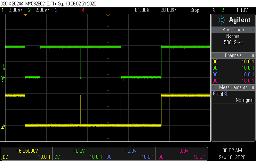Screen dimensions: 256x161
Task: Click the Measurements header left grip icon
Action: pyautogui.click(x=213, y=87)
